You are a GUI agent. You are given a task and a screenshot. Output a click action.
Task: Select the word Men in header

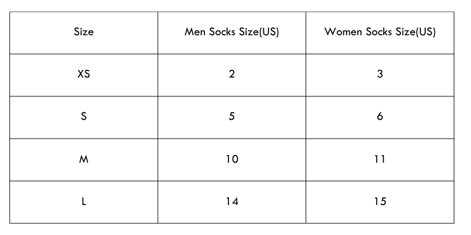[195, 32]
